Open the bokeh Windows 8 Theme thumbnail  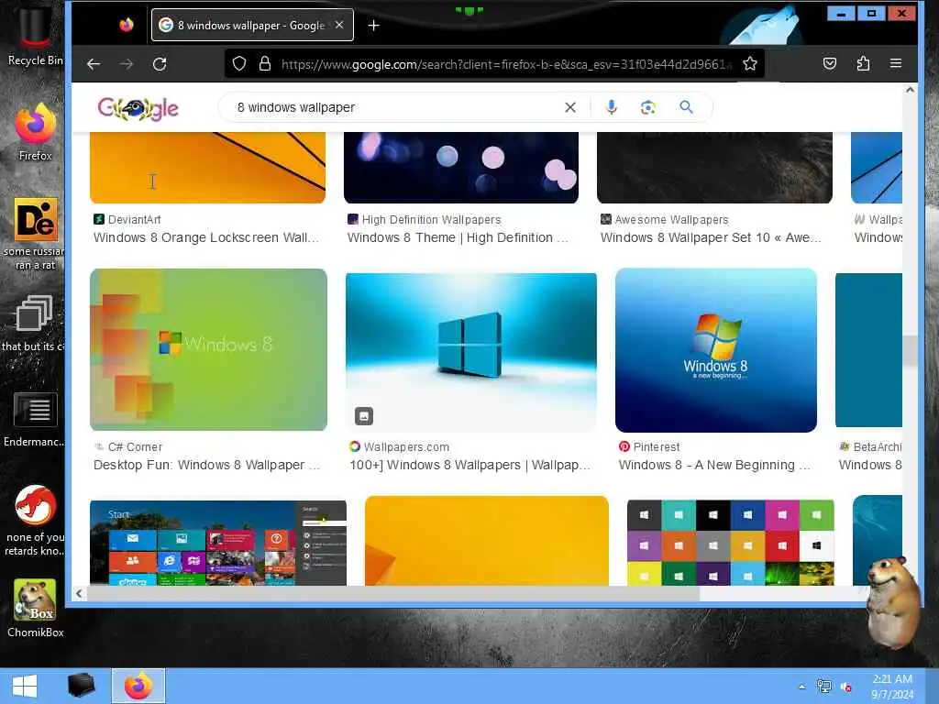pyautogui.click(x=461, y=168)
